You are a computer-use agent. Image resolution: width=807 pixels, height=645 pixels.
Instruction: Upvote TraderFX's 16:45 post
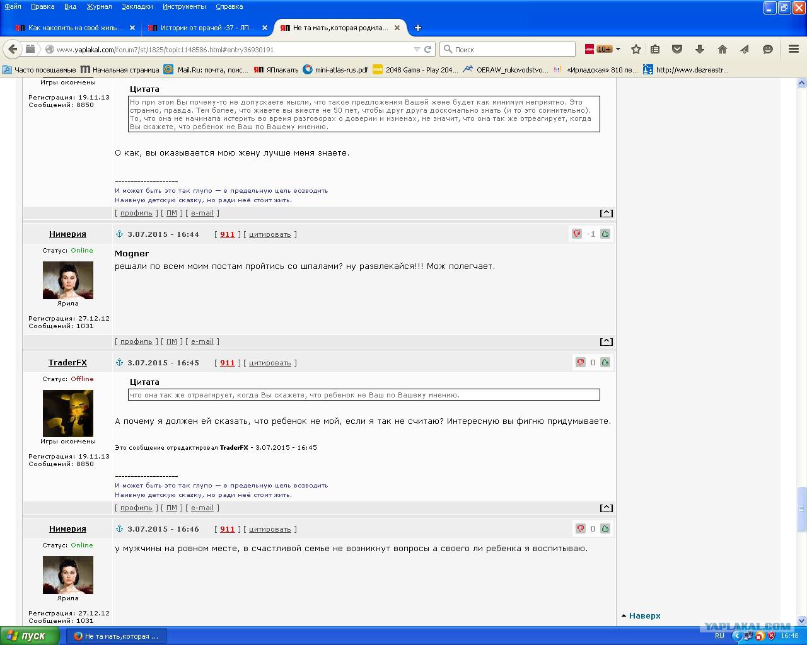pyautogui.click(x=605, y=362)
